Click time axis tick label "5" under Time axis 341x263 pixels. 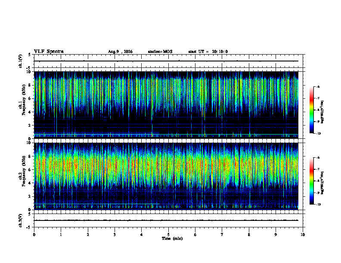168,235
